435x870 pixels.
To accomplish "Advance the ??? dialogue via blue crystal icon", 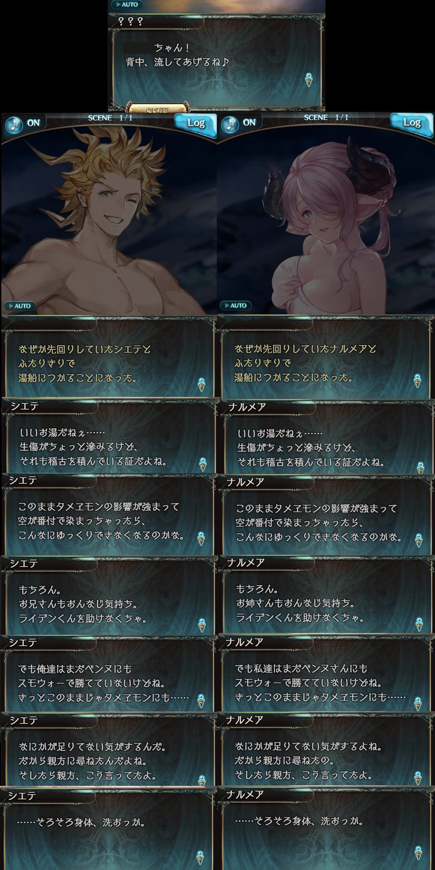I will tap(309, 80).
